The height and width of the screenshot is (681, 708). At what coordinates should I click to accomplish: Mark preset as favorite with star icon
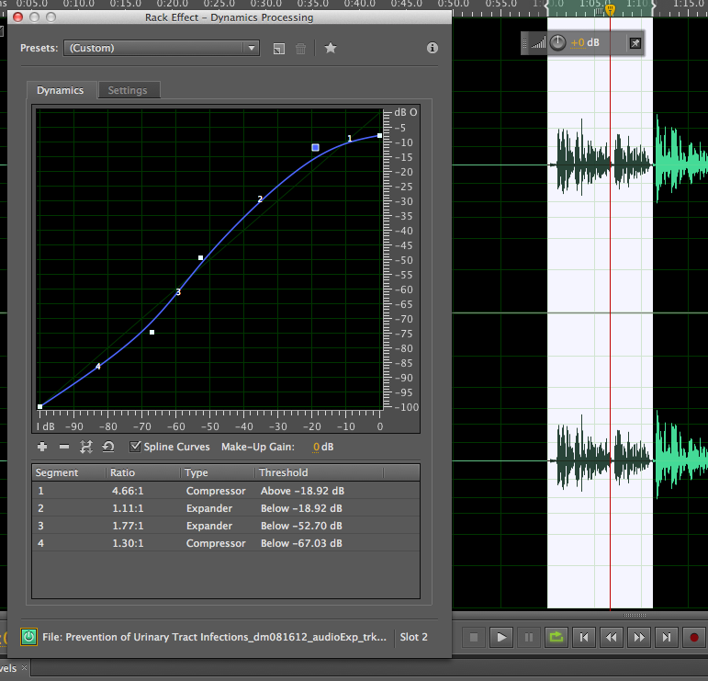tap(331, 48)
